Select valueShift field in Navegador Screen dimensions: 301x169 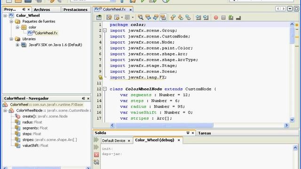(32, 146)
